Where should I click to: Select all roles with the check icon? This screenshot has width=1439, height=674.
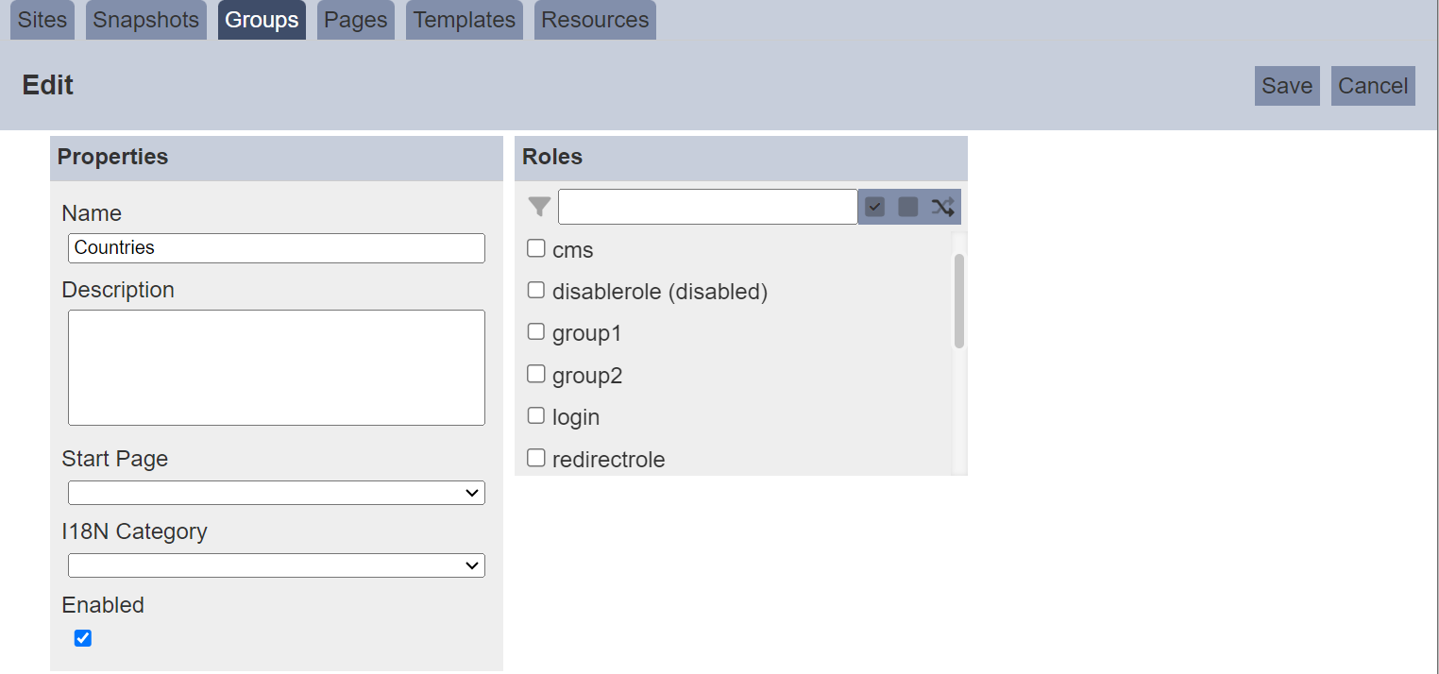(x=875, y=207)
